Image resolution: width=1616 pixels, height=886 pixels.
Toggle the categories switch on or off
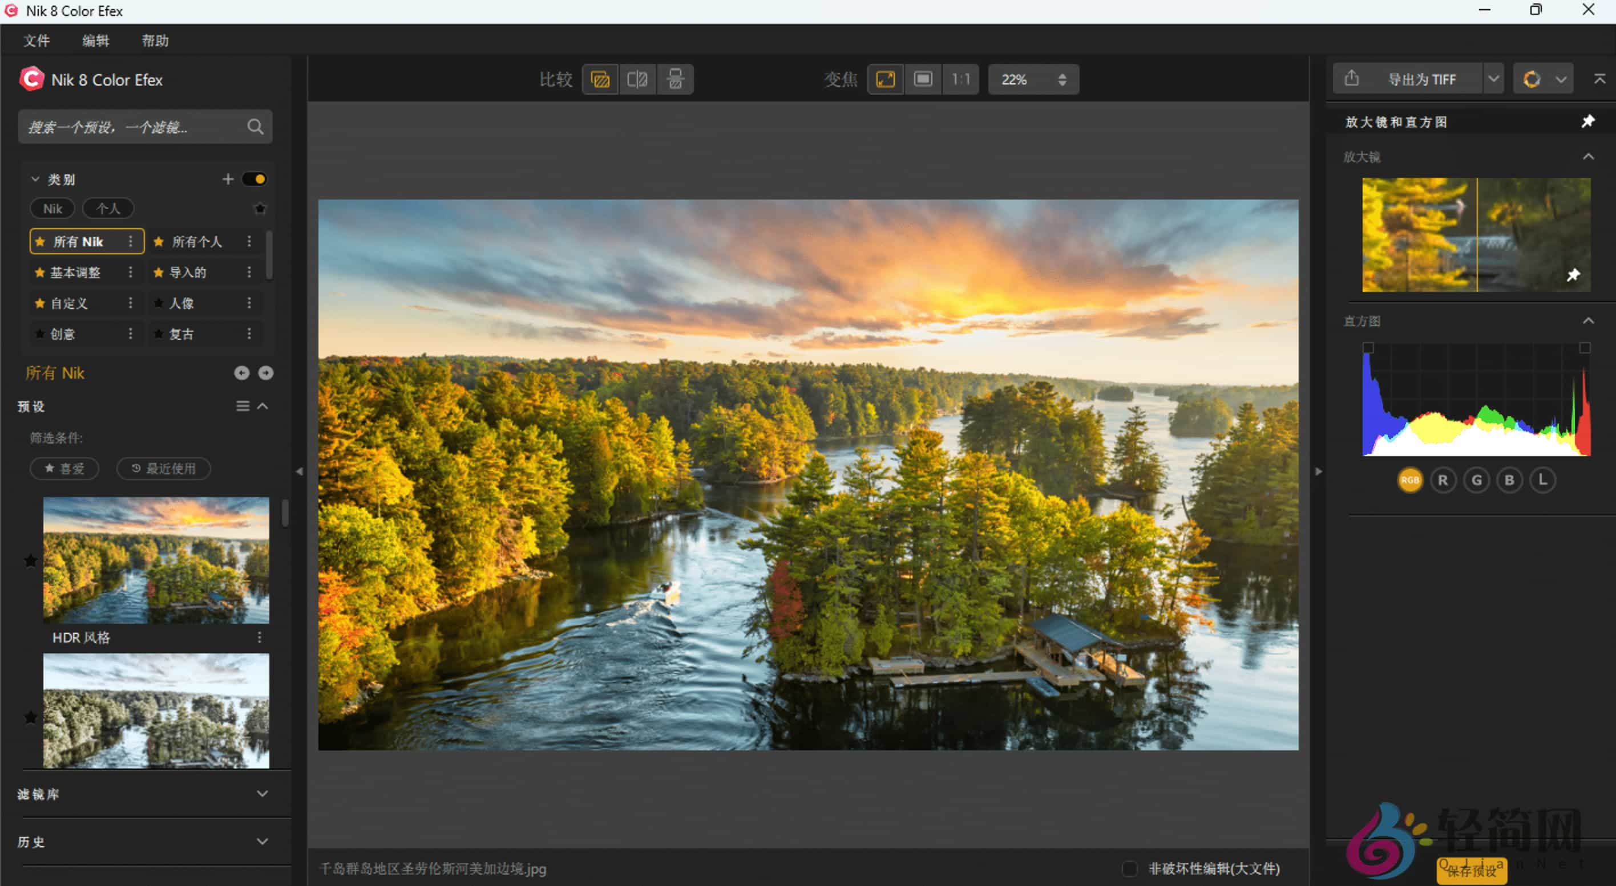click(x=254, y=178)
